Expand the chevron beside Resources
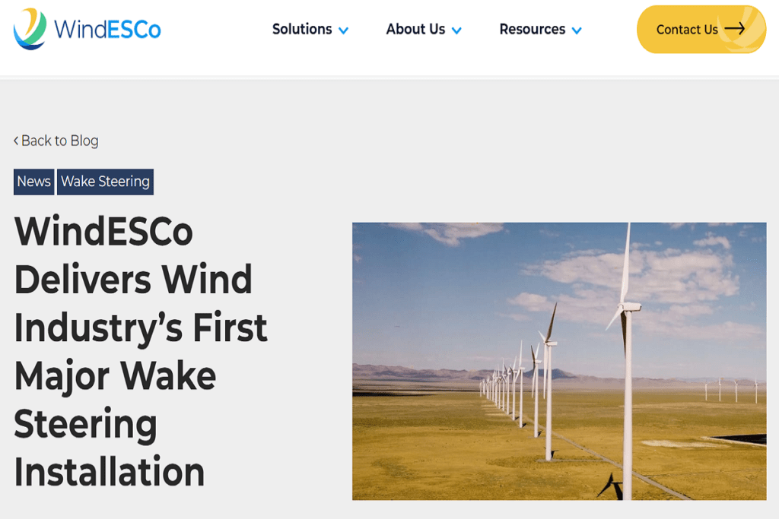Image resolution: width=779 pixels, height=519 pixels. (x=577, y=30)
